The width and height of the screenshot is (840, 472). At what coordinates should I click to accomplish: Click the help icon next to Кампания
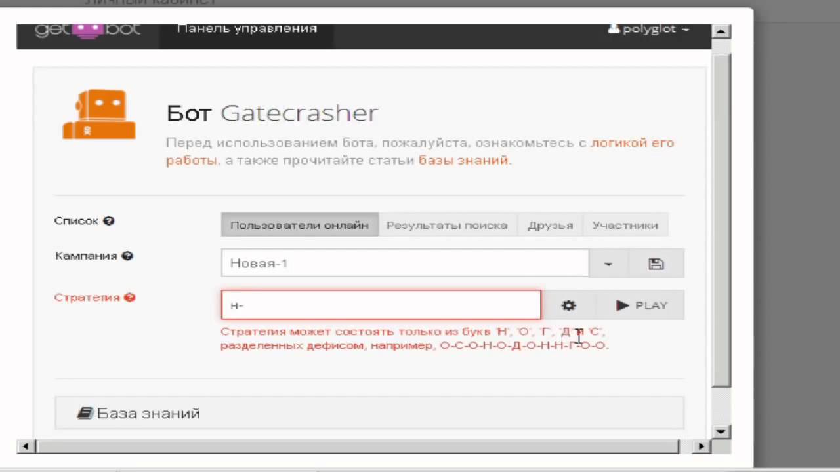(127, 256)
